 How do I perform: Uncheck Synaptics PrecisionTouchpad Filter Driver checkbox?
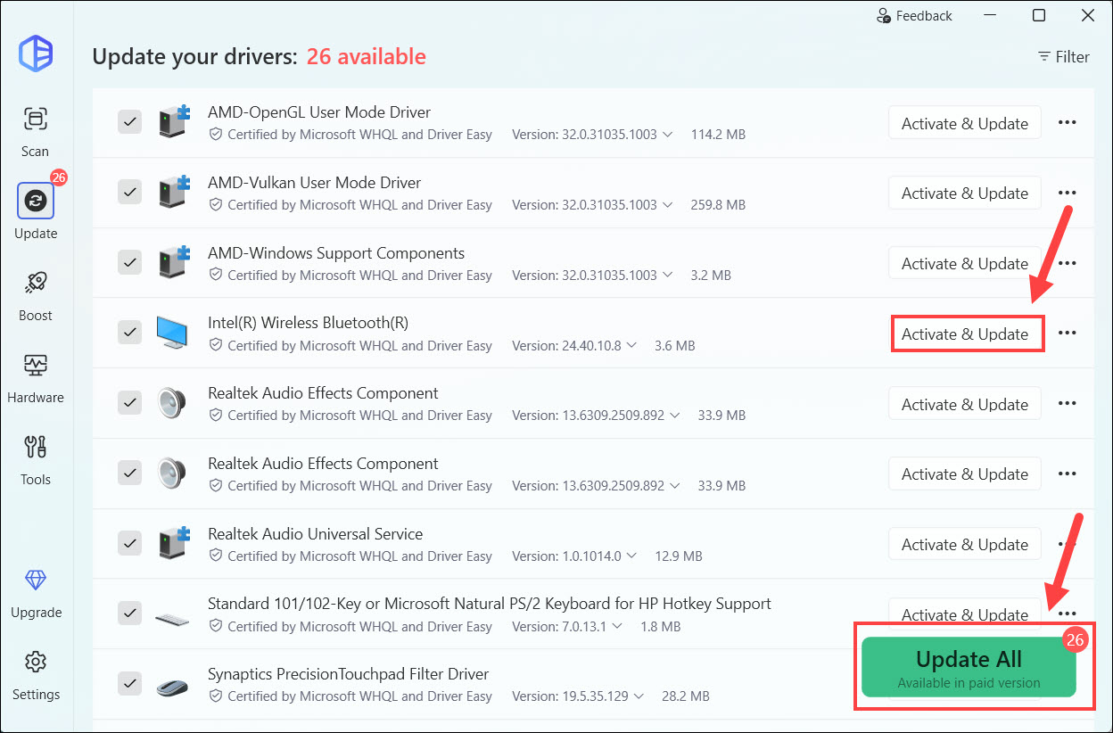point(130,683)
